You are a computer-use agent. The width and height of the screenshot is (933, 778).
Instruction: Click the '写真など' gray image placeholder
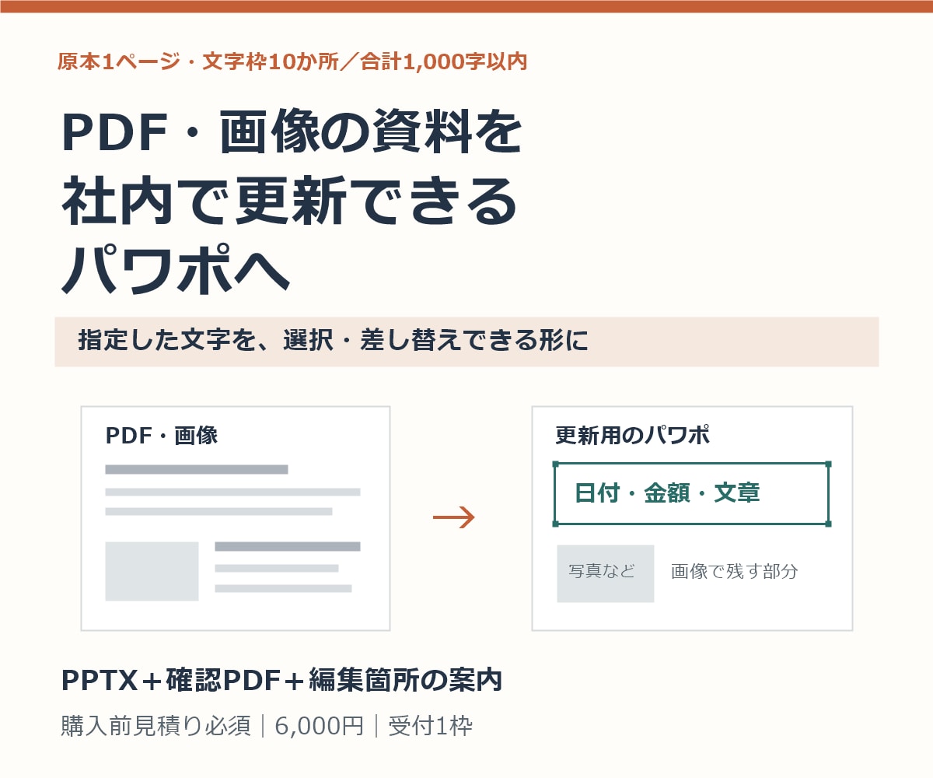click(605, 573)
